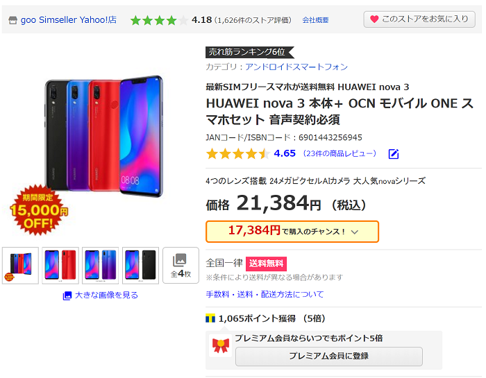The width and height of the screenshot is (486, 378).
Task: Open the goo Simseller Yahoo!店 store link
Action: coord(69,20)
